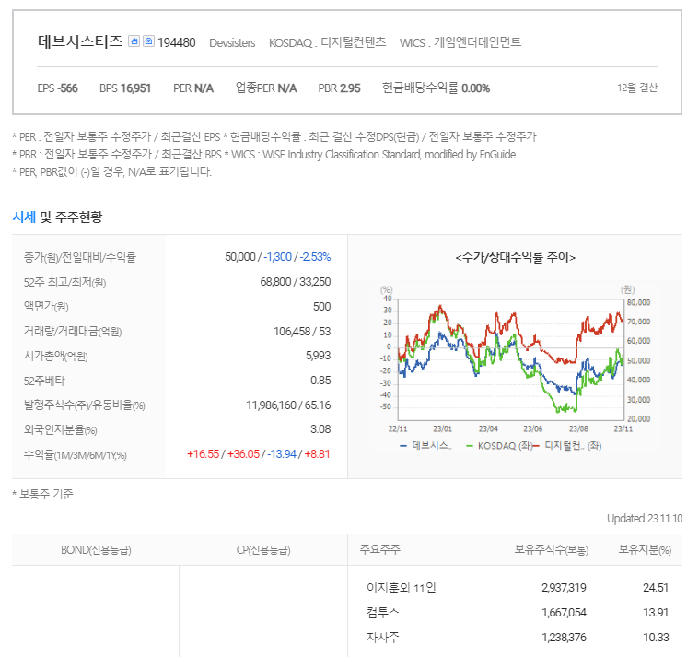The image size is (687, 657).
Task: Click inside the stock price trend chart
Action: click(x=510, y=359)
